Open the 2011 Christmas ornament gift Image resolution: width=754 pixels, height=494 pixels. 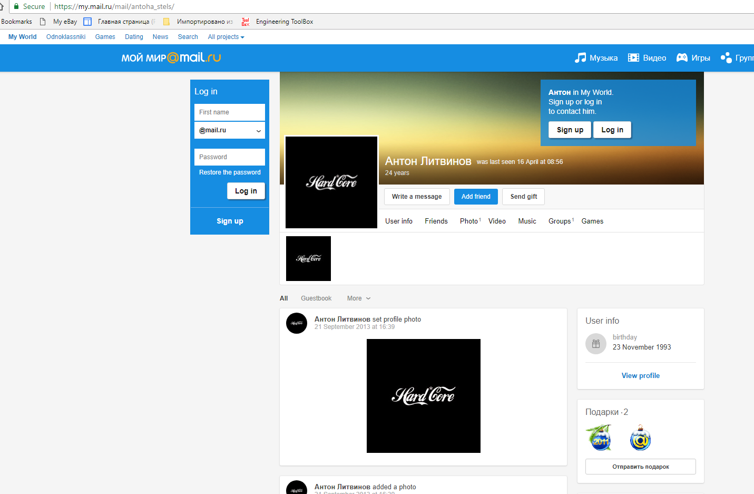pos(599,438)
